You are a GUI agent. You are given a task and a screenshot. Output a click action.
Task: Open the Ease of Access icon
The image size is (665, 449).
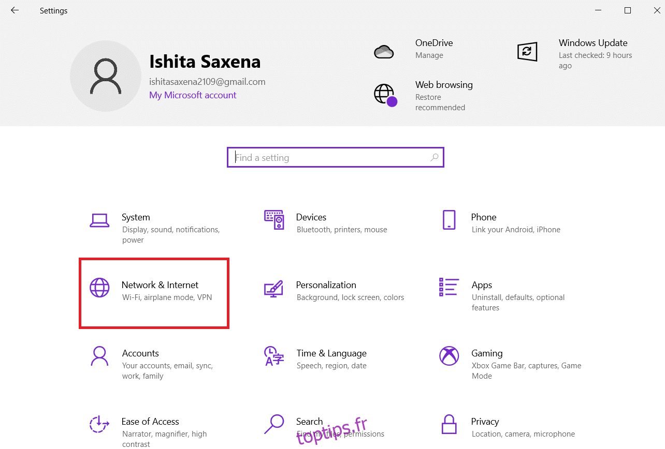pos(99,424)
